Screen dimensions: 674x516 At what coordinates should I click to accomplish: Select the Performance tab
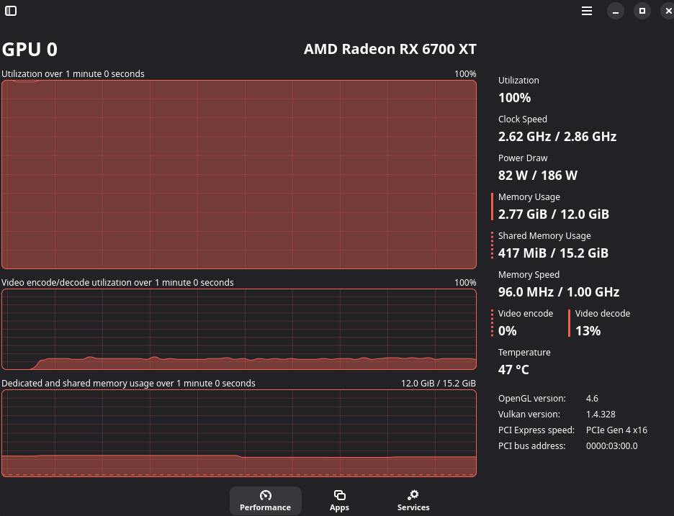pyautogui.click(x=266, y=501)
